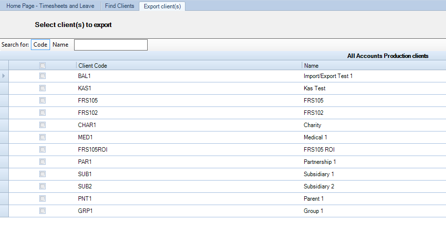
Task: Tick the checkbox for SUB1
Action: click(x=42, y=174)
